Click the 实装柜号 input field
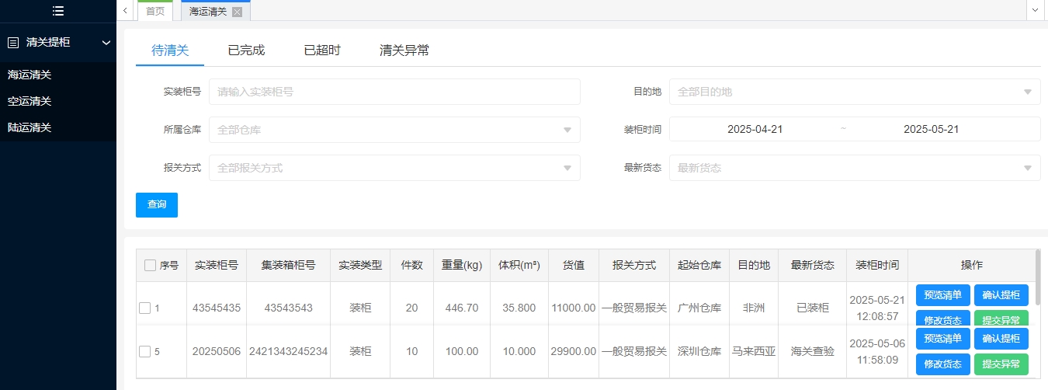The height and width of the screenshot is (390, 1048). pyautogui.click(x=394, y=92)
